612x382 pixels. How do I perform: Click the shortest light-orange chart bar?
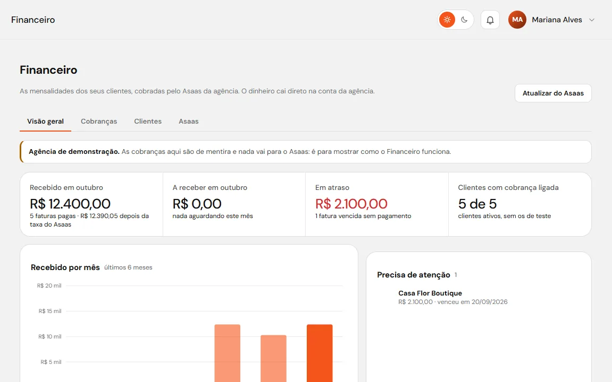274,359
